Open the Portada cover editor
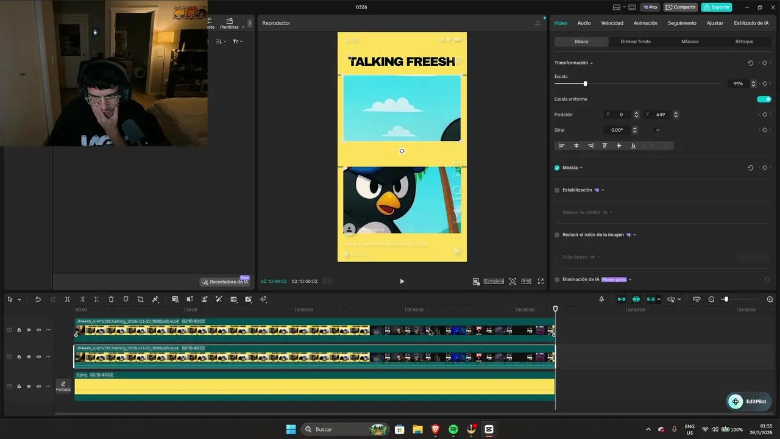780x439 pixels. [x=63, y=386]
